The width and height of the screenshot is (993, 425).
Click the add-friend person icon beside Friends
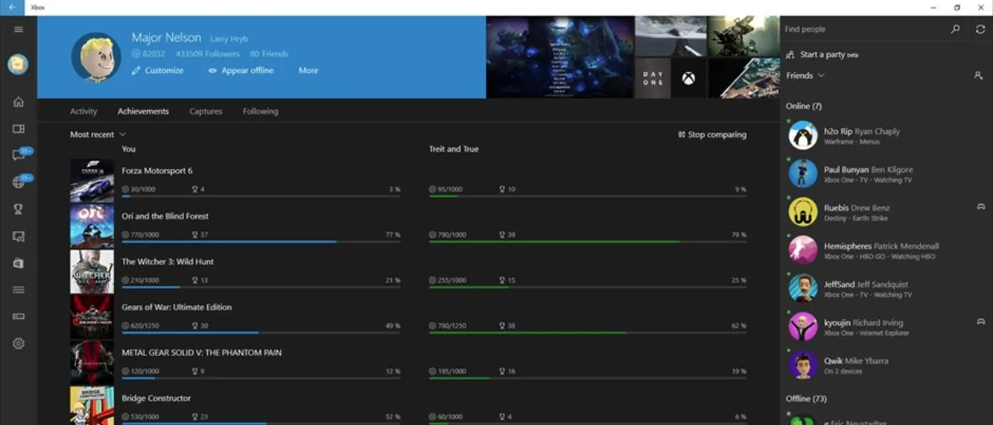[x=978, y=75]
